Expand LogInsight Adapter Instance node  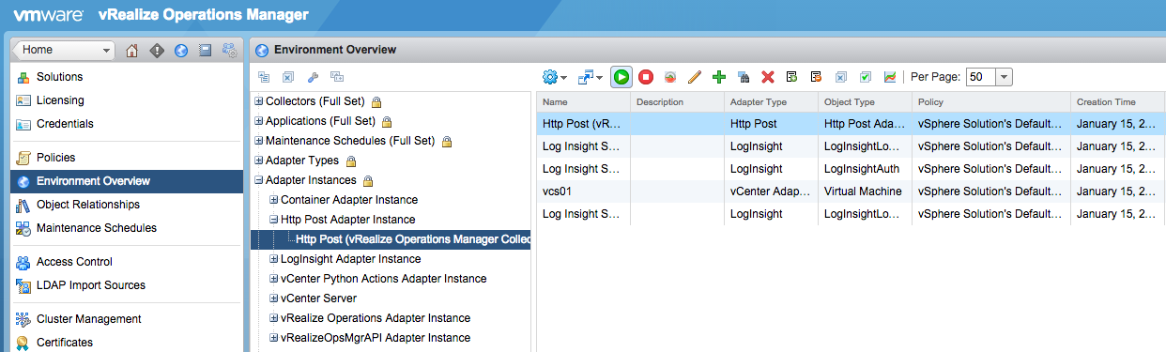point(274,259)
